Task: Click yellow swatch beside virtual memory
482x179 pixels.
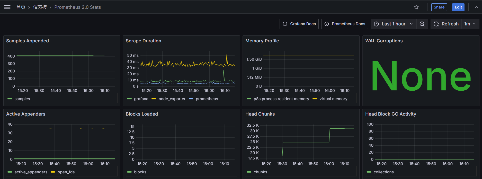Action: point(315,99)
